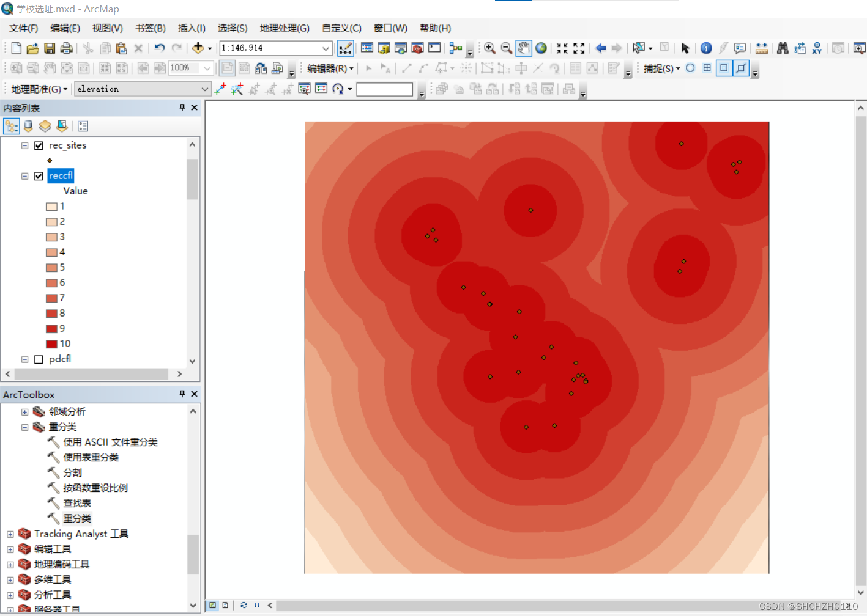
Task: Click the Add Data button
Action: (x=198, y=48)
